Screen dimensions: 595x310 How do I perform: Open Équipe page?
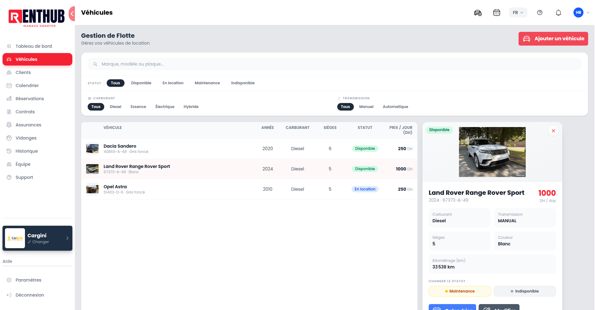(x=37, y=164)
